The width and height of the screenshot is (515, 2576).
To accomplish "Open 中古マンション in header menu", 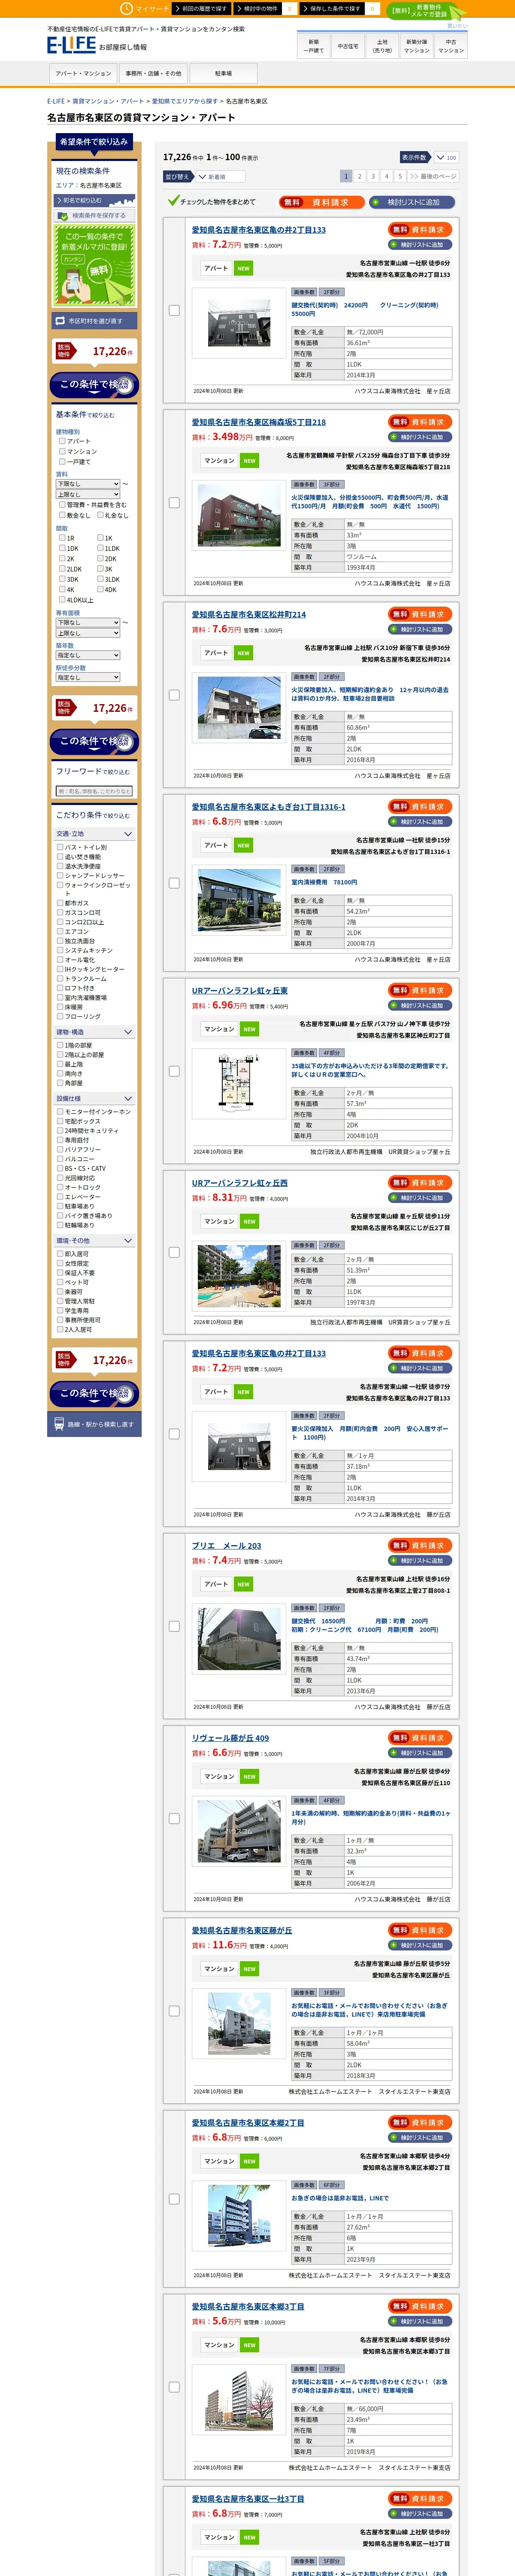I will pyautogui.click(x=451, y=46).
